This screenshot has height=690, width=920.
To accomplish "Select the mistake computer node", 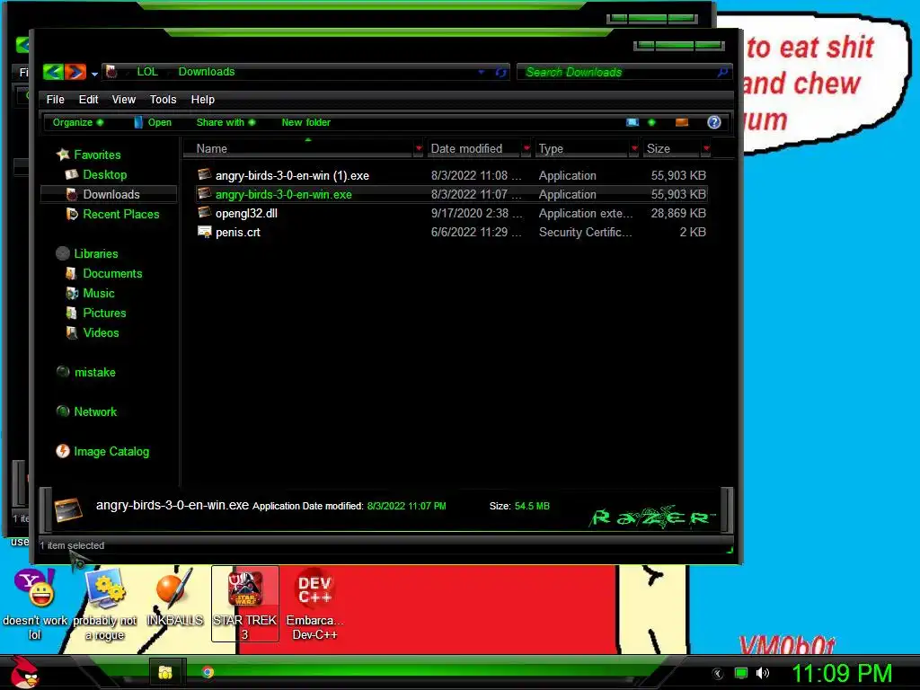I will coord(95,372).
